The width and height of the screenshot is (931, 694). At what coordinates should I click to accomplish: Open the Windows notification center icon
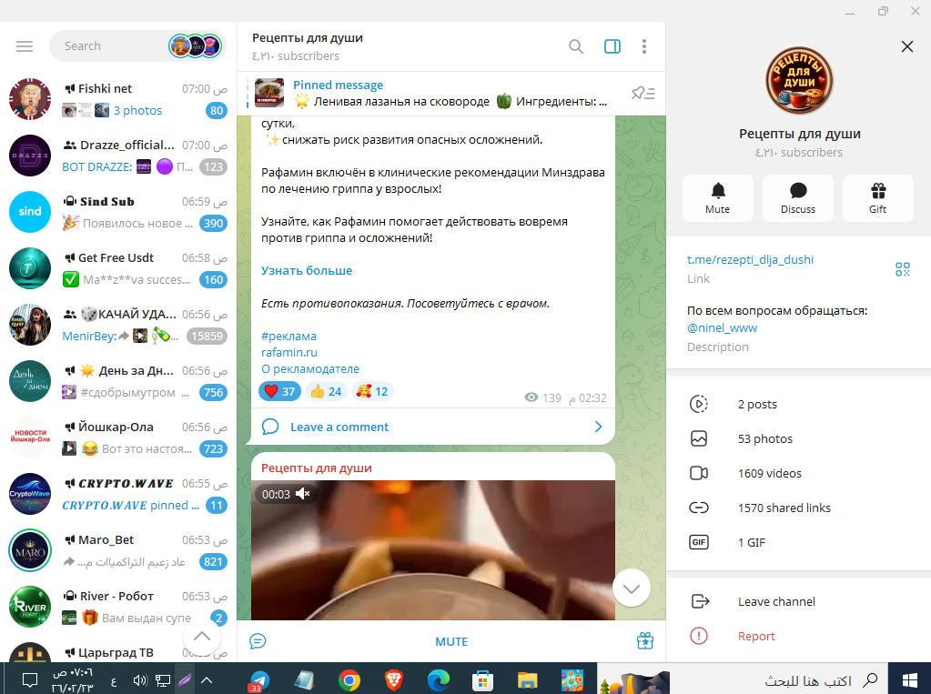(x=30, y=680)
